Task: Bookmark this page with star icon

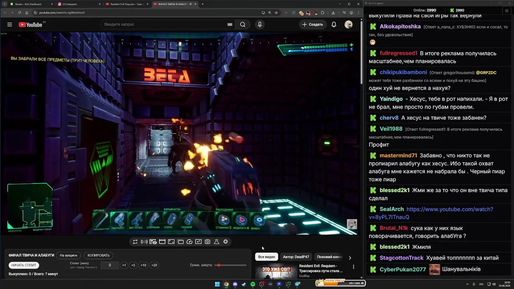Action: (276, 12)
